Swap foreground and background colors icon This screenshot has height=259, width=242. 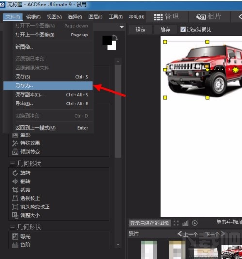tap(115, 37)
